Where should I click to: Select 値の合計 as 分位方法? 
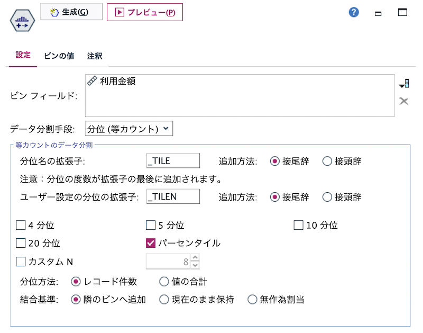pos(164,282)
